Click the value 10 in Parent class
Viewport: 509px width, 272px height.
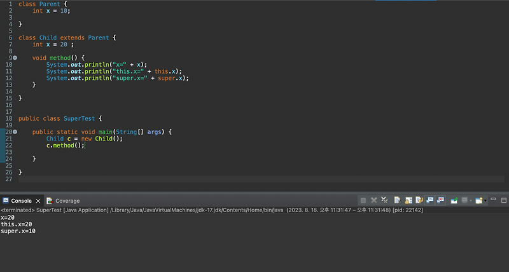pyautogui.click(x=64, y=11)
